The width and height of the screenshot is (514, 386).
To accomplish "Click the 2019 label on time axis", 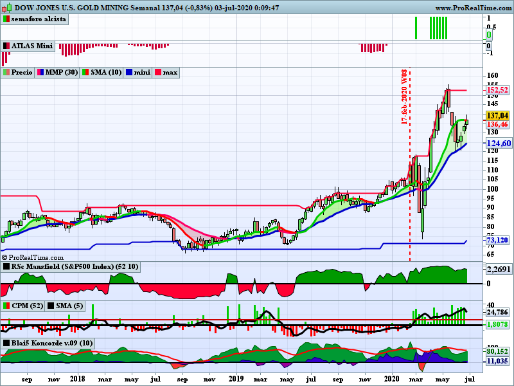I will pyautogui.click(x=236, y=379).
